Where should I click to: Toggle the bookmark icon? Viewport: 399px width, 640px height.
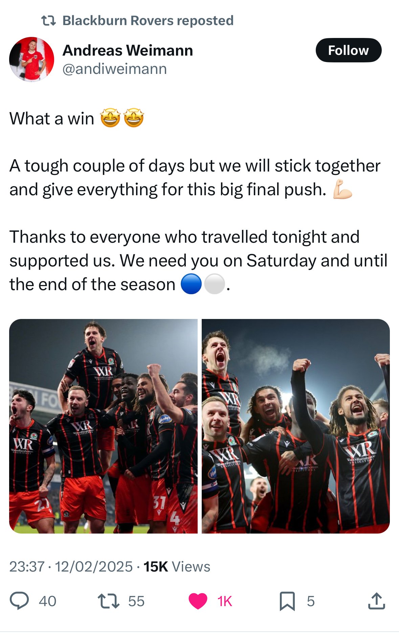click(287, 601)
